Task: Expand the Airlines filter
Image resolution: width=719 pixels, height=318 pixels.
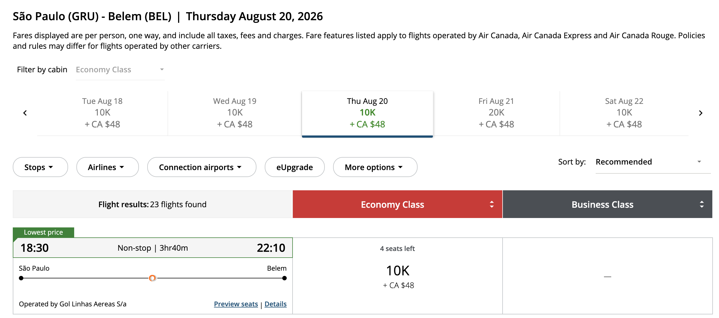Action: (x=108, y=167)
